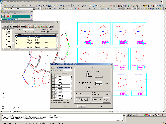Select the upper radio button in dialog's lower-right section
This screenshot has width=166, height=124.
(x=93, y=93)
